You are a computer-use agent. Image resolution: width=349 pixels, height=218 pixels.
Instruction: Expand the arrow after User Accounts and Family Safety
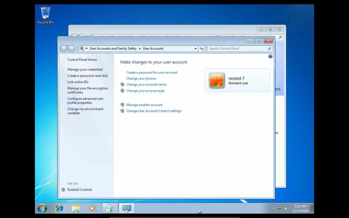[x=140, y=49]
